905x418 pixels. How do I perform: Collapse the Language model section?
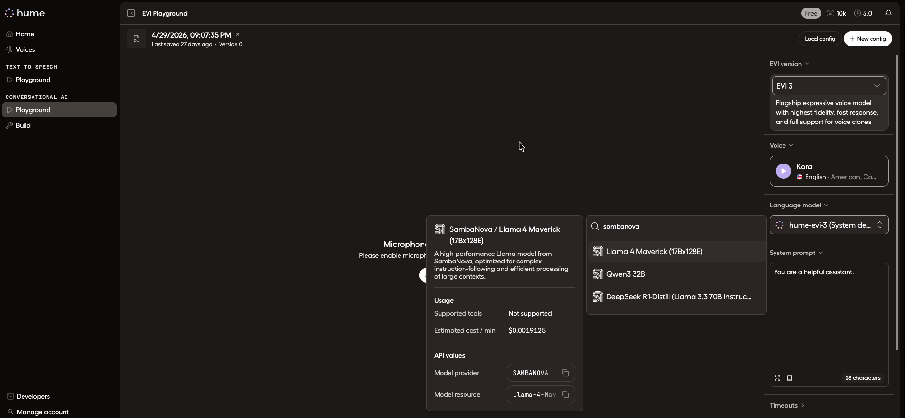[799, 205]
